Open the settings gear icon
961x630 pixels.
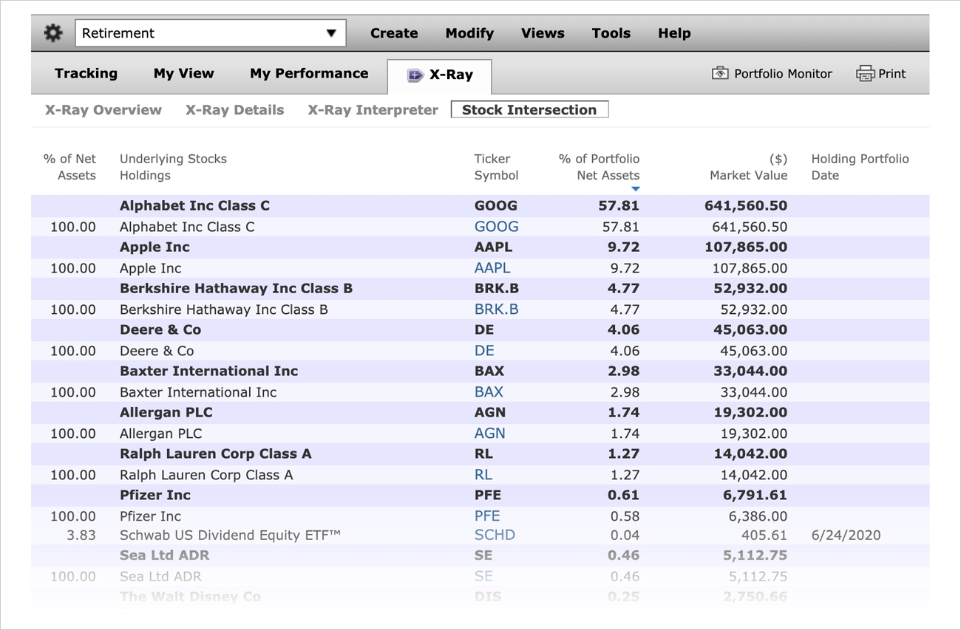coord(53,33)
